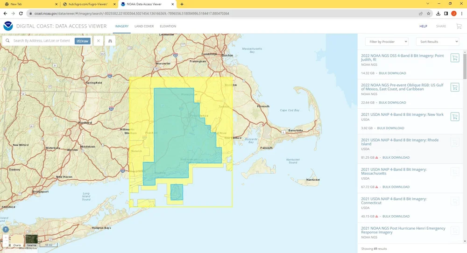
Task: Click the Draw button
Action: click(x=83, y=41)
